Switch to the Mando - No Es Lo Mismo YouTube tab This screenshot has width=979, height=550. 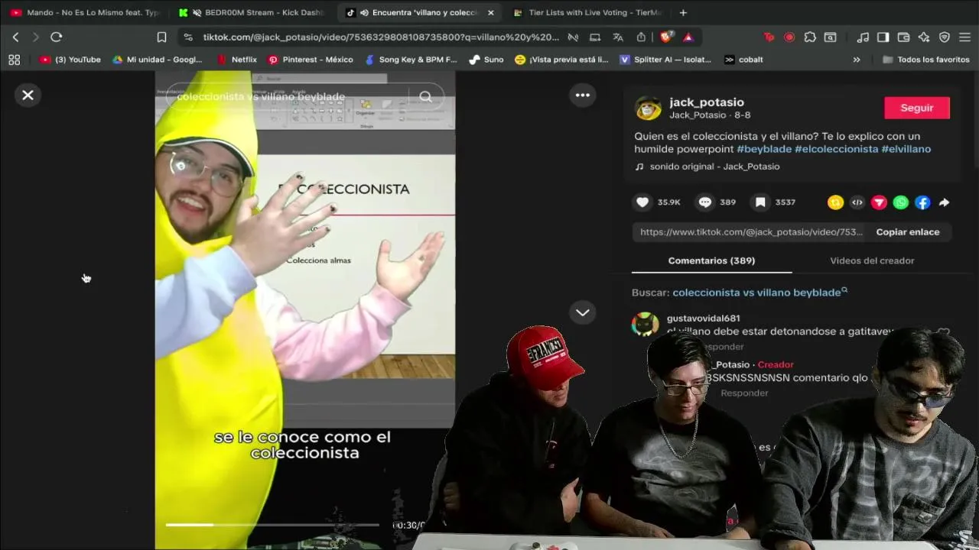[x=84, y=12]
